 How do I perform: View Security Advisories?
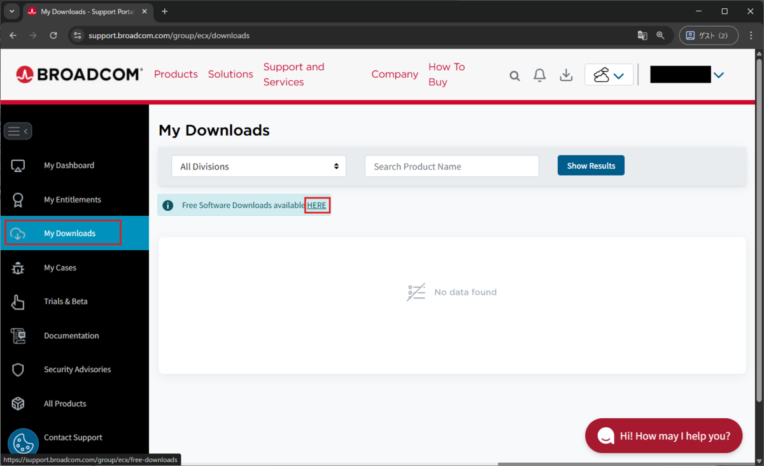[77, 370]
